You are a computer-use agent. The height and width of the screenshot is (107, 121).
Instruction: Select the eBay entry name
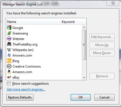[16, 77]
